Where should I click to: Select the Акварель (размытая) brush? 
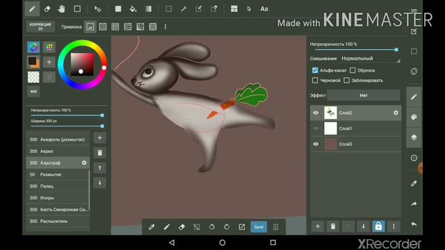click(58, 140)
